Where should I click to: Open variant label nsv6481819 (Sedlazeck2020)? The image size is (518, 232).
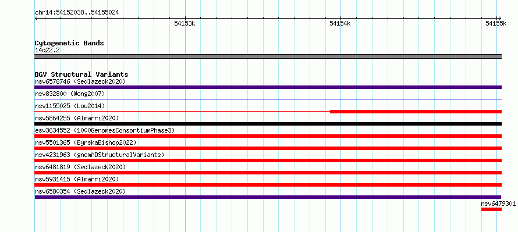80,167
